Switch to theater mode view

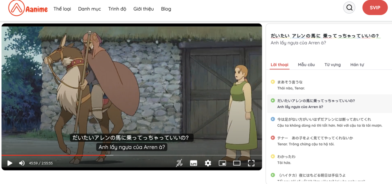pos(237,163)
